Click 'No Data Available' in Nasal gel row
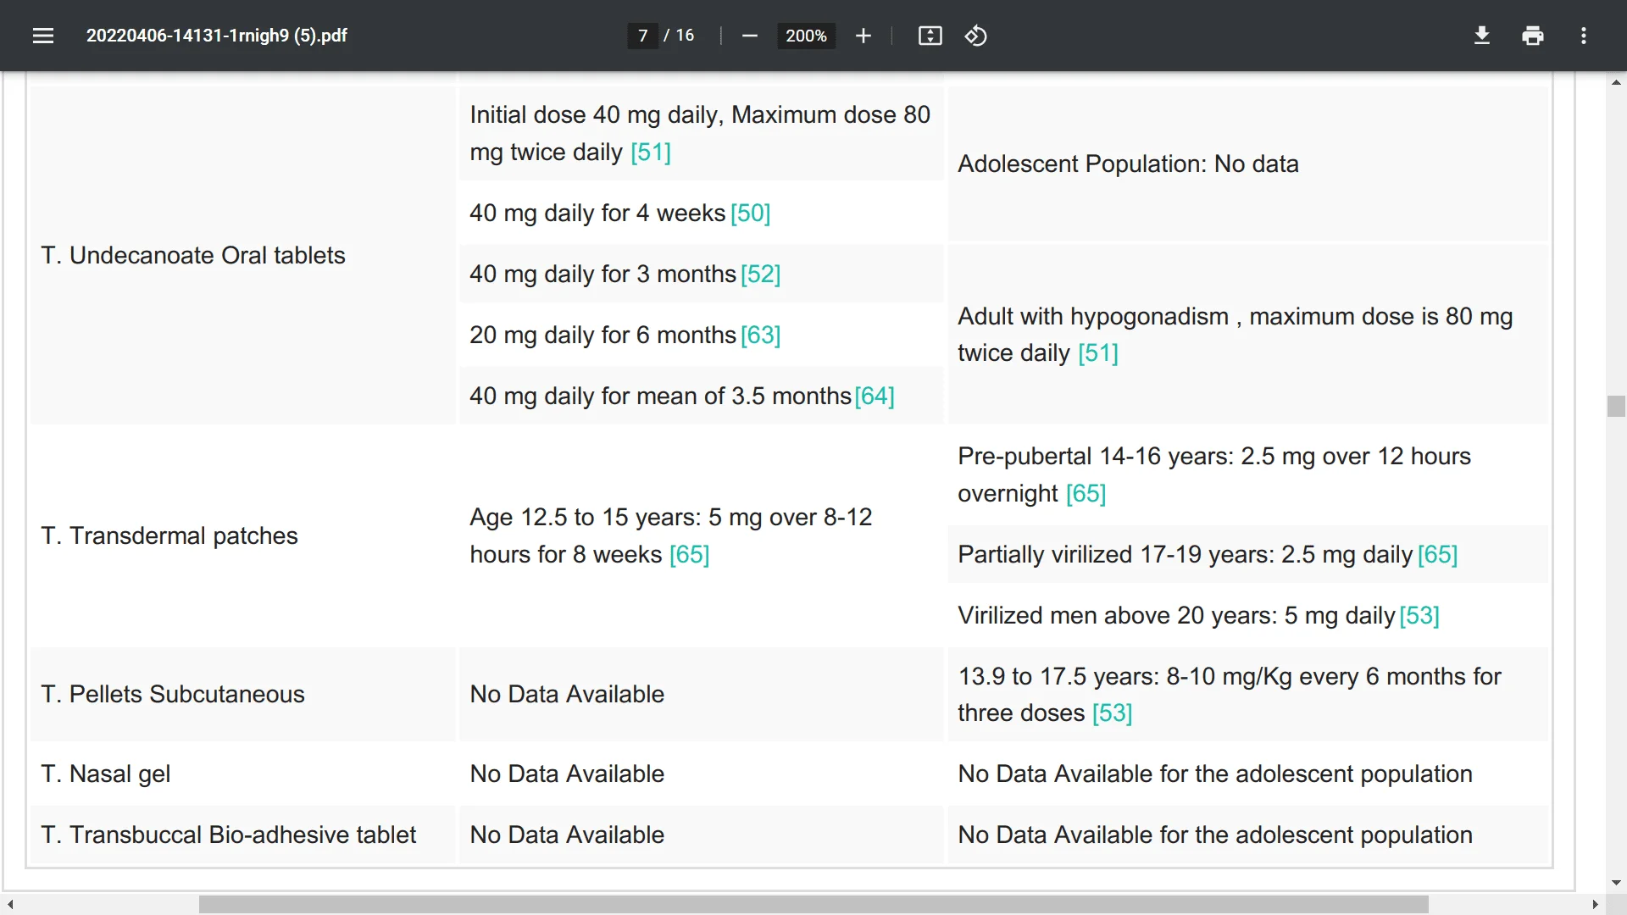The height and width of the screenshot is (915, 1627). 567,774
